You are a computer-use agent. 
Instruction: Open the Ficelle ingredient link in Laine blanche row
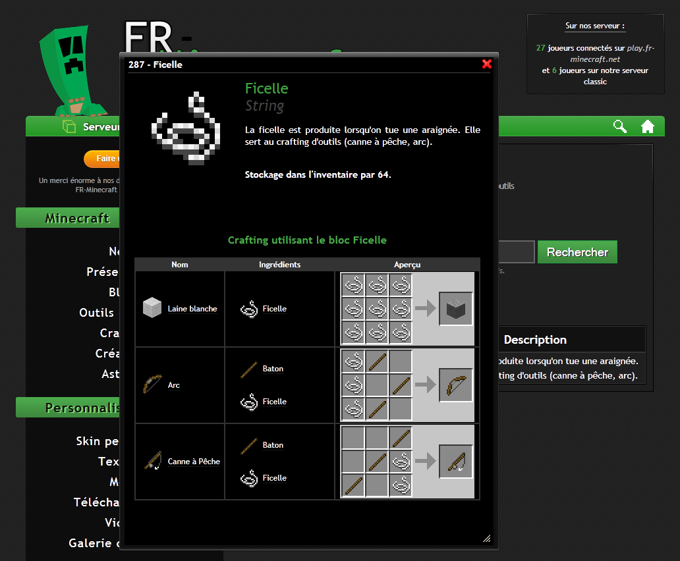point(275,308)
